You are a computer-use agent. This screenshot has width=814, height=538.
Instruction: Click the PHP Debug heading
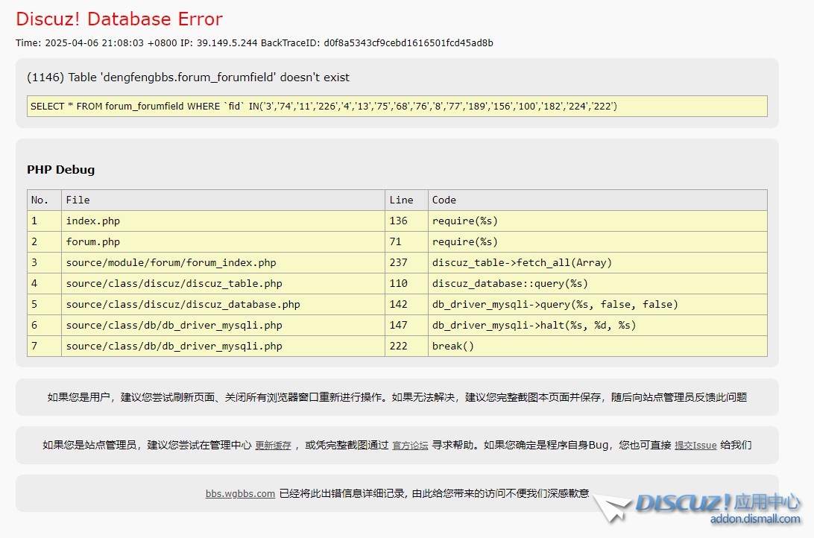(x=60, y=170)
